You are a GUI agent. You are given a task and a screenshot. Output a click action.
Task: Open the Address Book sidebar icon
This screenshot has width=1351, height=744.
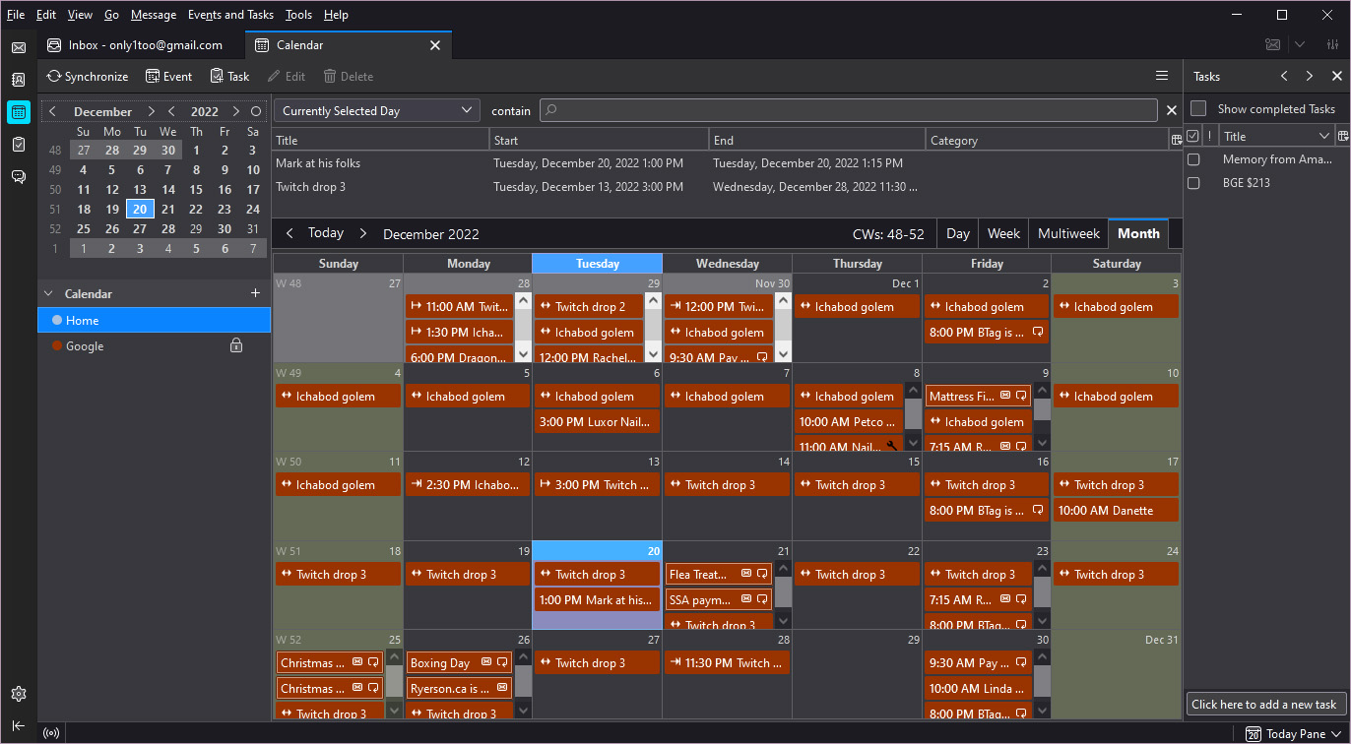point(19,80)
